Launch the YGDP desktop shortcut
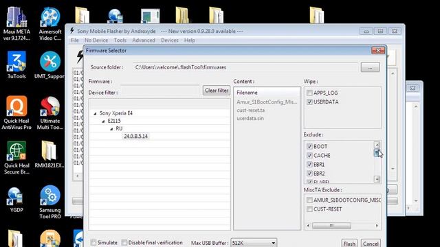The height and width of the screenshot is (247, 440). tap(16, 200)
